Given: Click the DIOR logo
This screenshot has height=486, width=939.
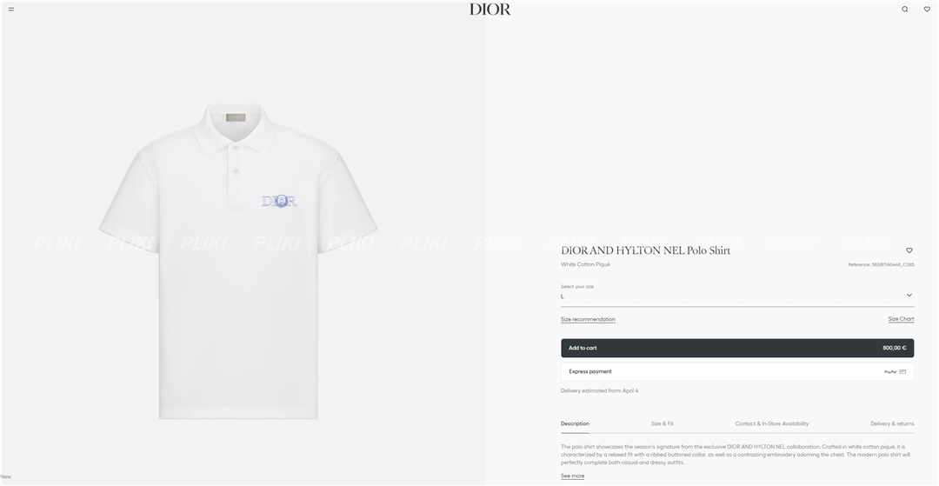Looking at the screenshot, I should 489,9.
